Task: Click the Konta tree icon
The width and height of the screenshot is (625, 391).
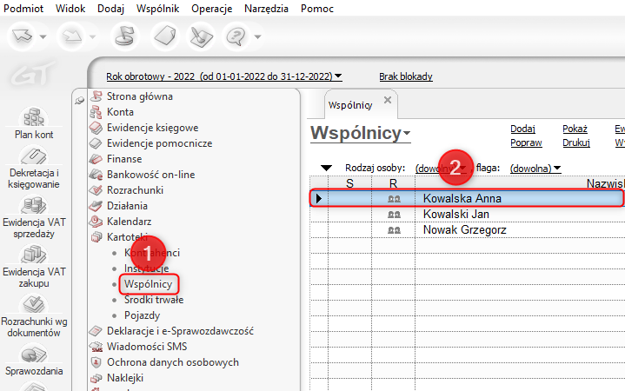Action: pos(96,112)
